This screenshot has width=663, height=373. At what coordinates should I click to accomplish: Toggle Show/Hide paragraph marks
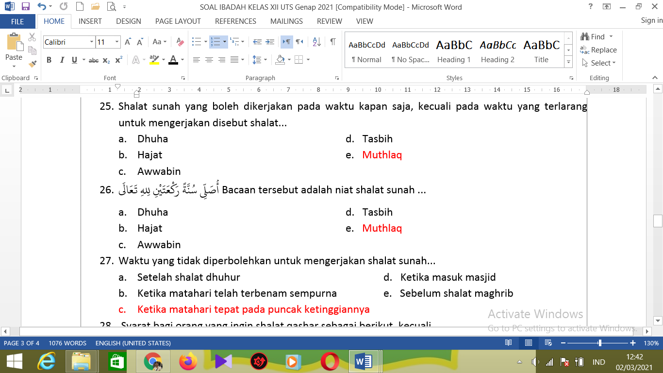(333, 42)
